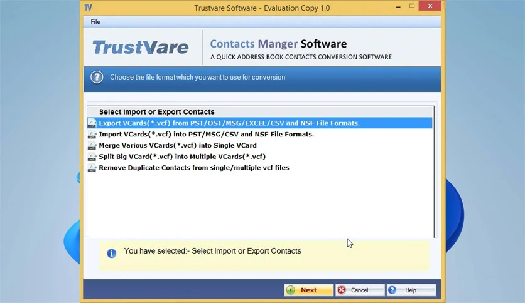Image resolution: width=525 pixels, height=303 pixels.
Task: Click the Help button
Action: point(411,290)
